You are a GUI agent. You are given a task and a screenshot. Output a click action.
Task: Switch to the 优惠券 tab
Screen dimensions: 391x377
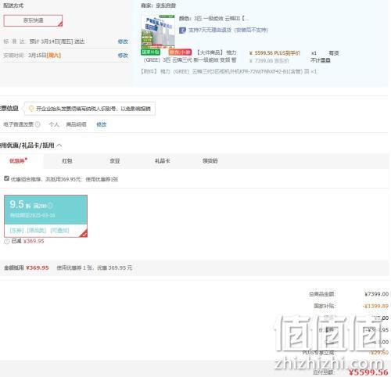click(18, 161)
